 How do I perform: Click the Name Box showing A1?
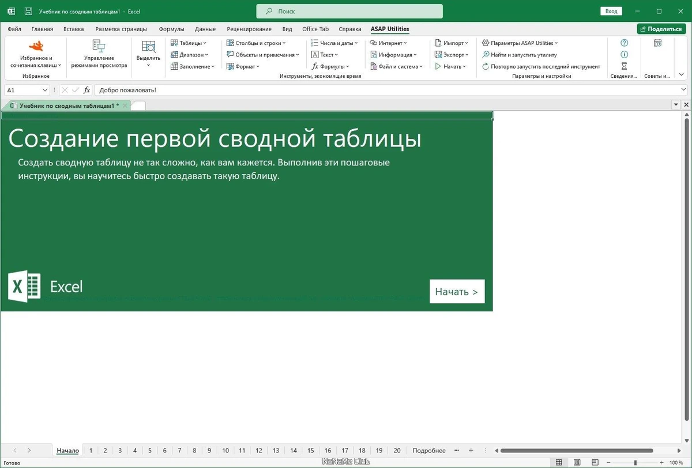pos(28,90)
